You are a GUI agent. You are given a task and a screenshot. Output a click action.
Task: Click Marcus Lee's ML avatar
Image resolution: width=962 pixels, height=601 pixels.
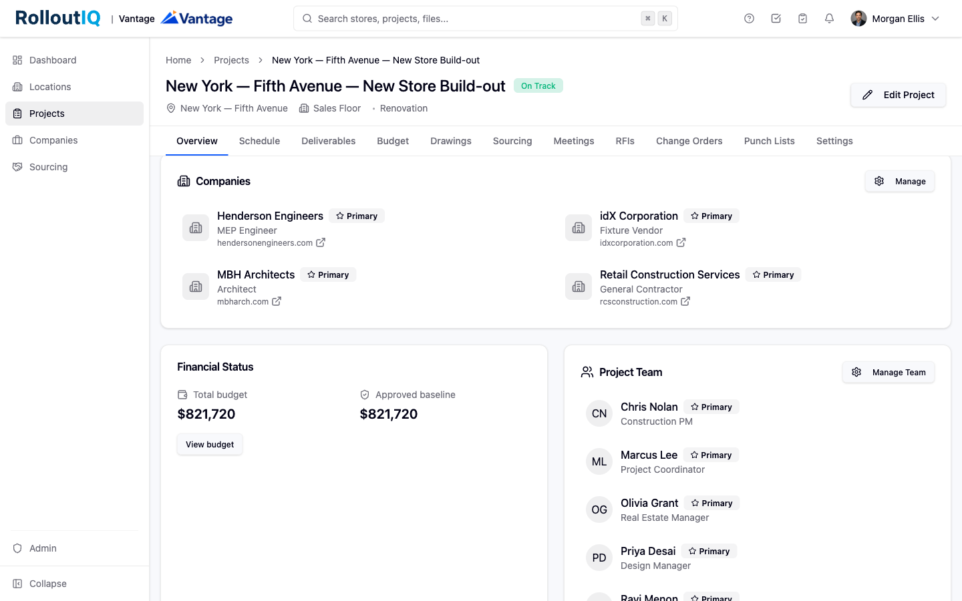coord(599,461)
